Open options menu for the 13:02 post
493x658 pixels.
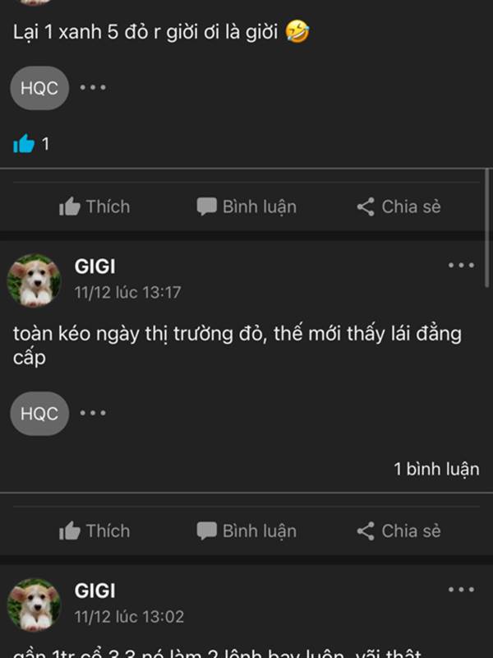pos(461,590)
